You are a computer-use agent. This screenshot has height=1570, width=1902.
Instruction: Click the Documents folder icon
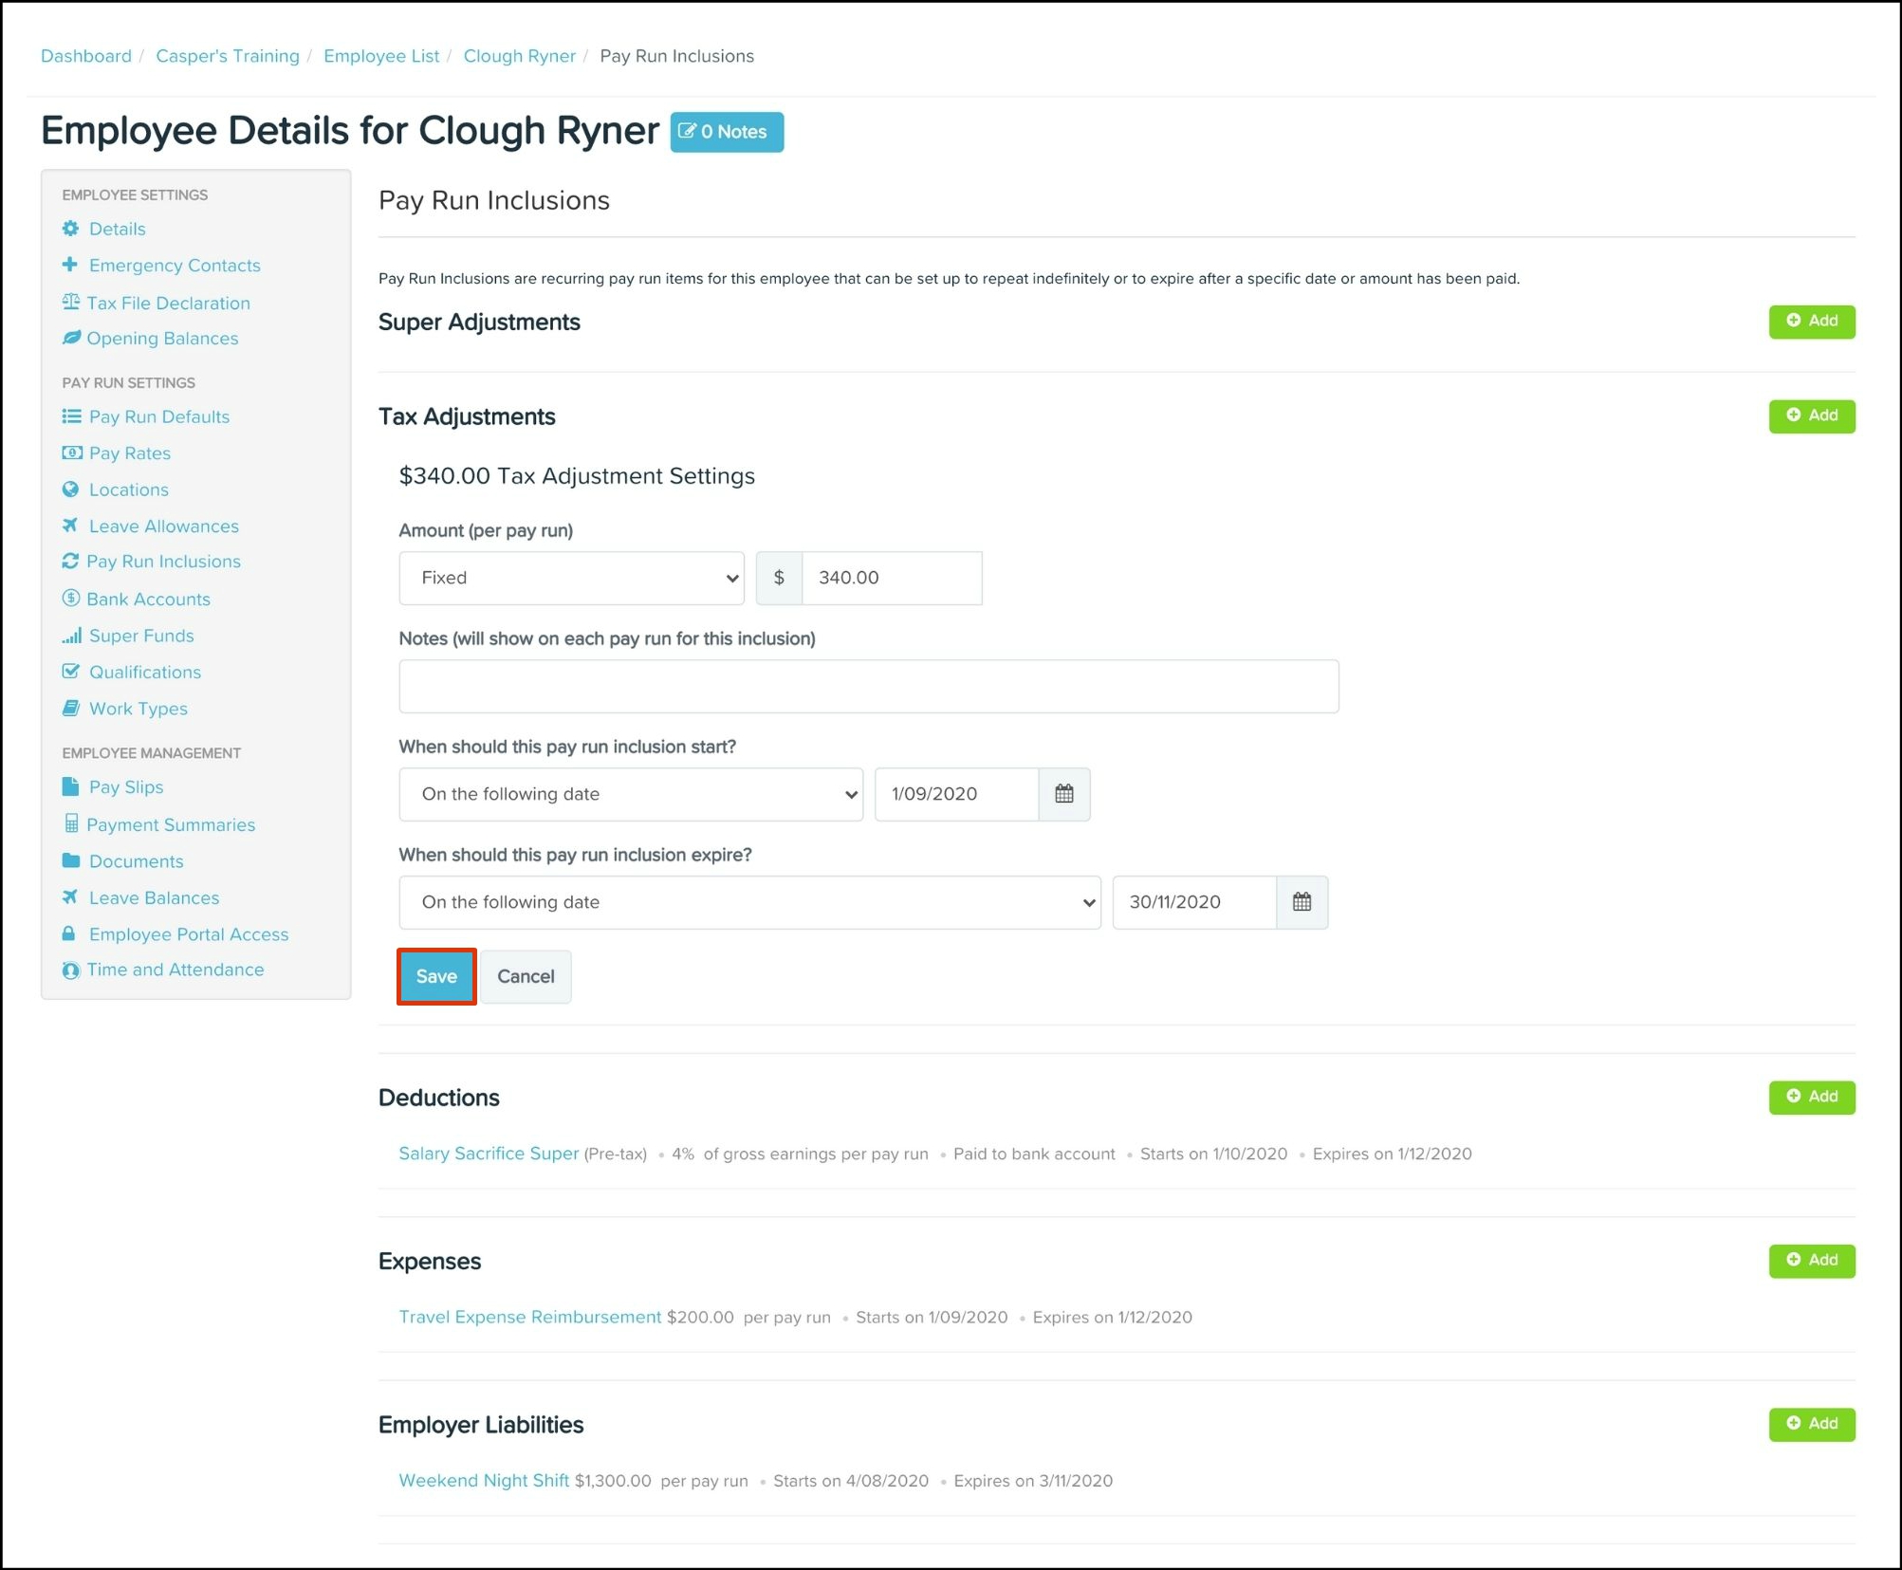tap(71, 861)
